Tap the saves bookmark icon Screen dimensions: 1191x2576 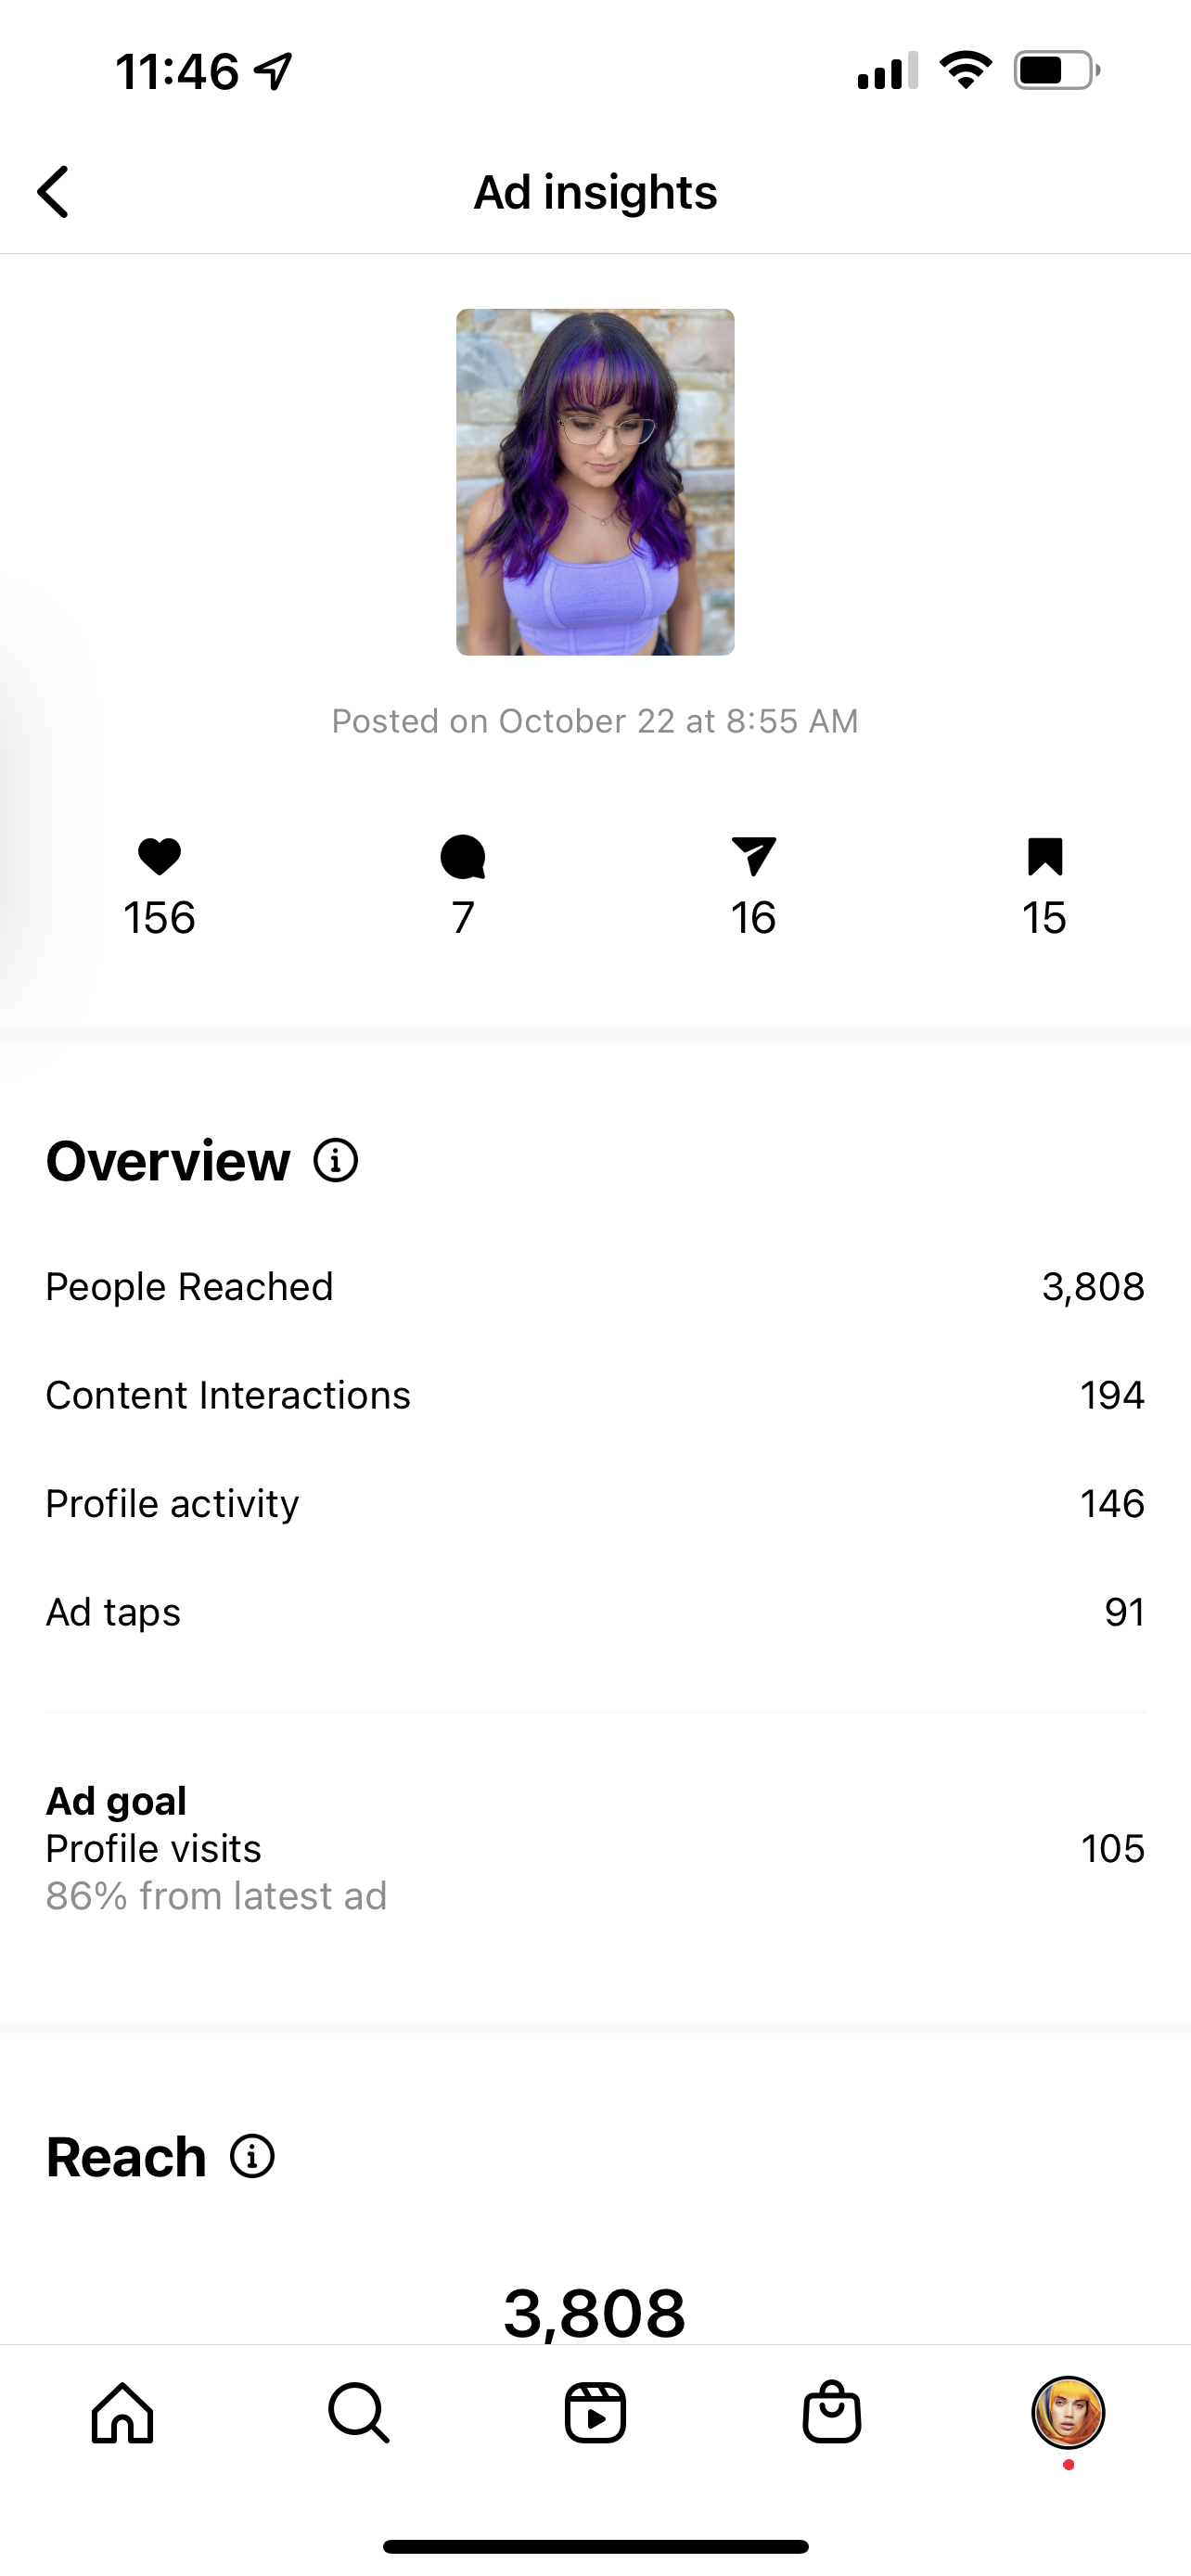[1044, 857]
